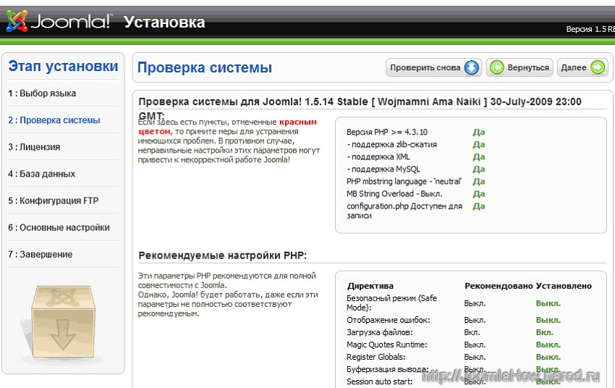Click the Проверка системы page title

pyautogui.click(x=205, y=67)
